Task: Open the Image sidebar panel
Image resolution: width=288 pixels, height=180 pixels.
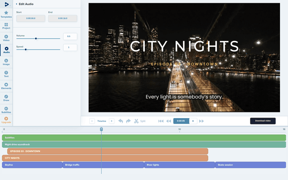Action: pos(6,62)
